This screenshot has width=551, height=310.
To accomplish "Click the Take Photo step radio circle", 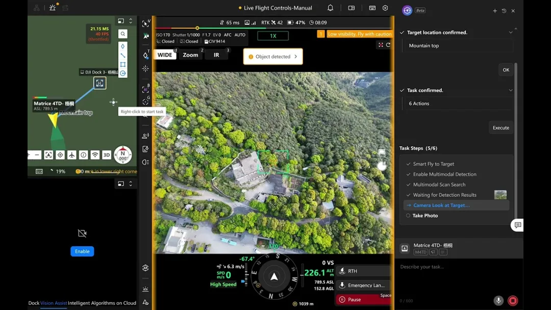I will coord(408,216).
